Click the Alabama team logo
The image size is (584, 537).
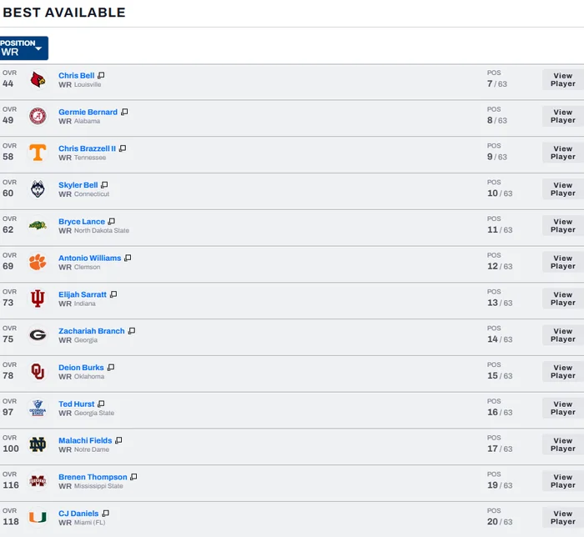38,116
